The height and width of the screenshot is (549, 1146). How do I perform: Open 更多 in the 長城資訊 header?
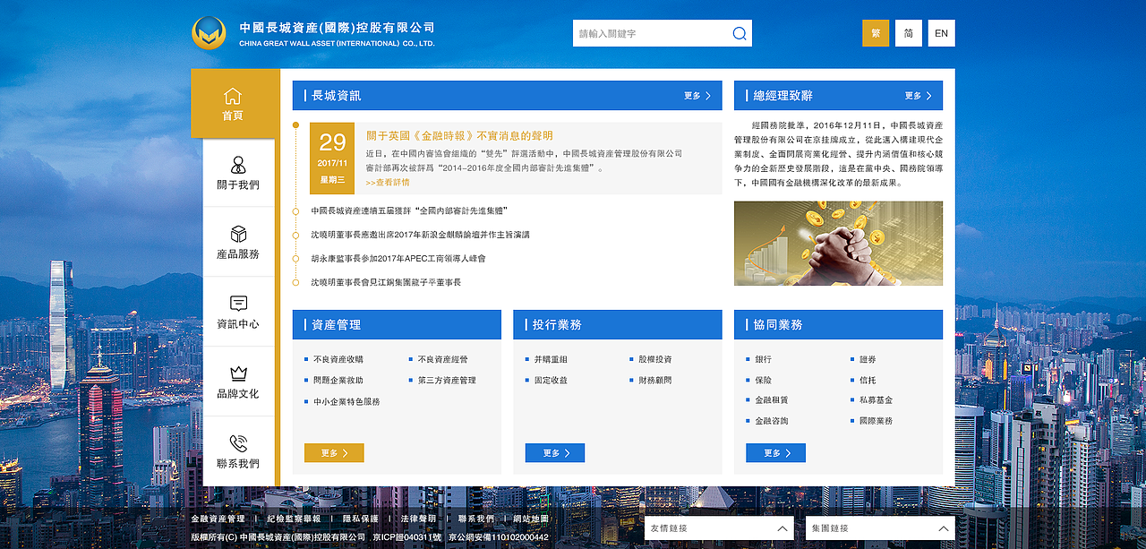click(x=697, y=96)
